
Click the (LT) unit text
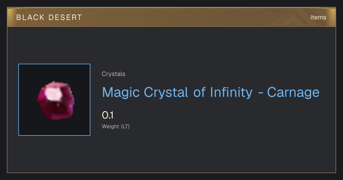click(125, 127)
